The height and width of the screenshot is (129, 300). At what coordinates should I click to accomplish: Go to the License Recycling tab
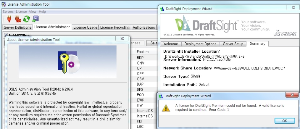(x=115, y=27)
